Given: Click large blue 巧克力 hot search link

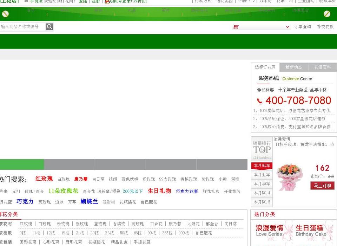Looking at the screenshot, I should point(25,201).
